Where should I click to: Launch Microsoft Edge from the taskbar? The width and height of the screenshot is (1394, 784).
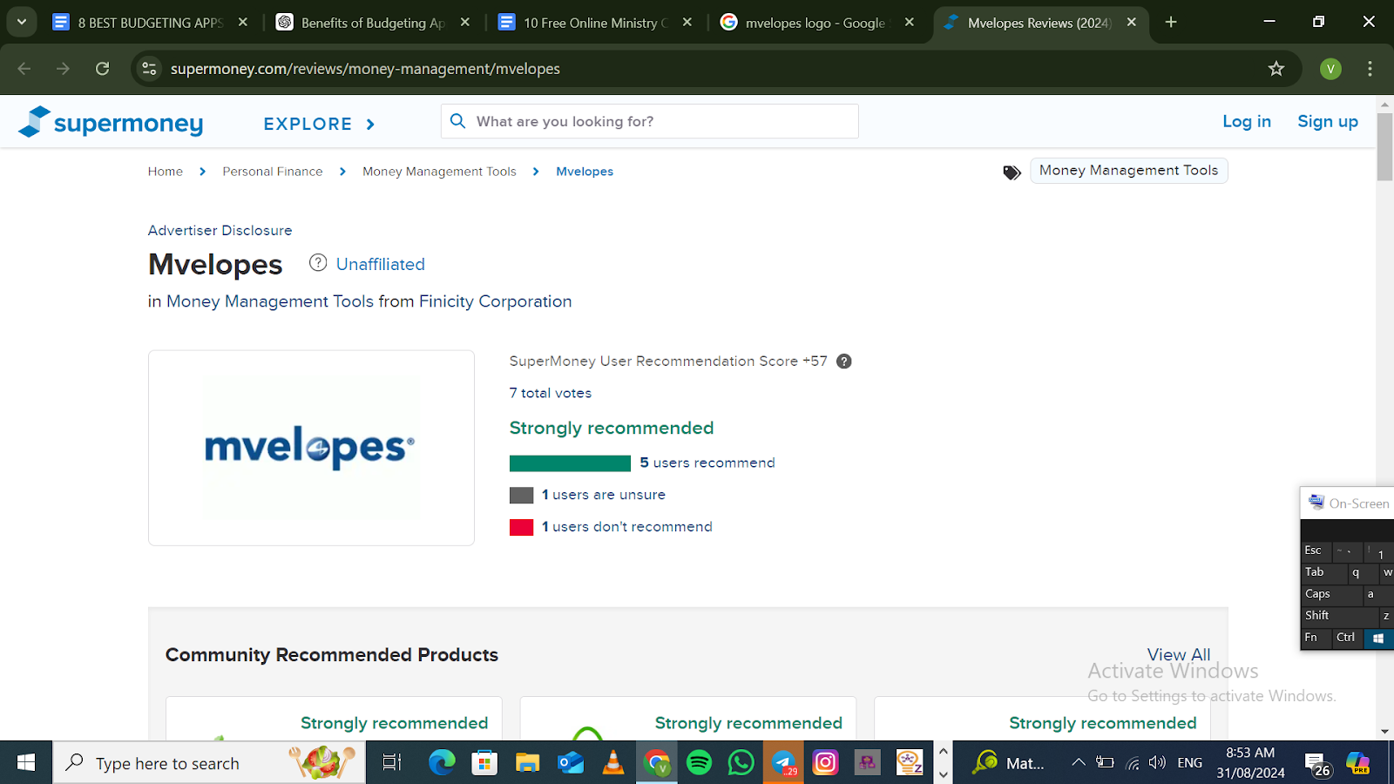point(442,763)
